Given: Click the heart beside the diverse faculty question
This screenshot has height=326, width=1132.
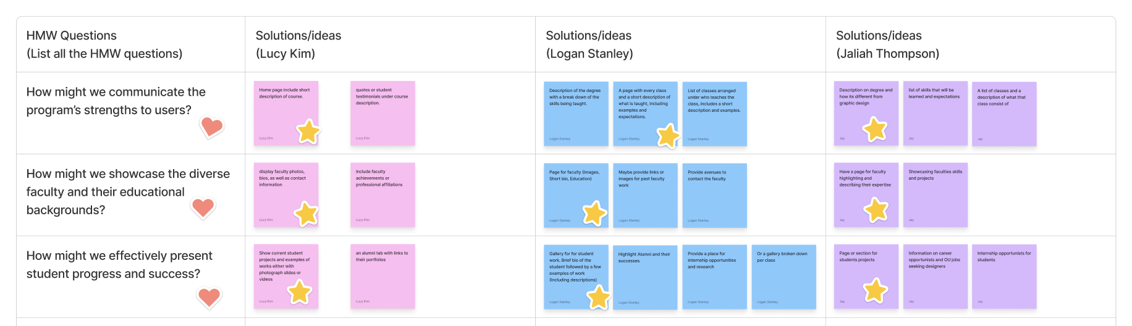Looking at the screenshot, I should [203, 207].
